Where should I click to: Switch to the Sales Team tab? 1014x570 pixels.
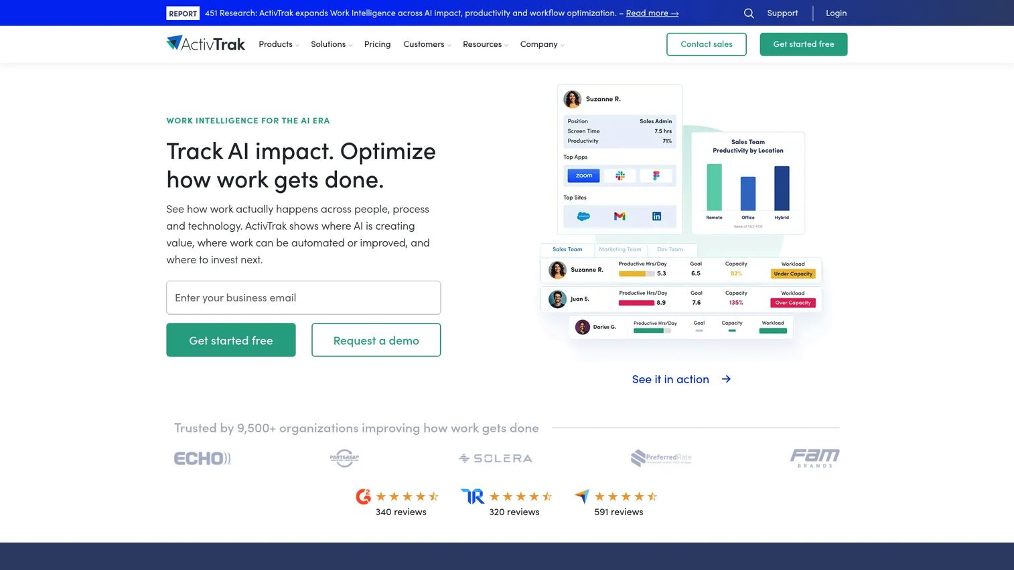(x=567, y=249)
